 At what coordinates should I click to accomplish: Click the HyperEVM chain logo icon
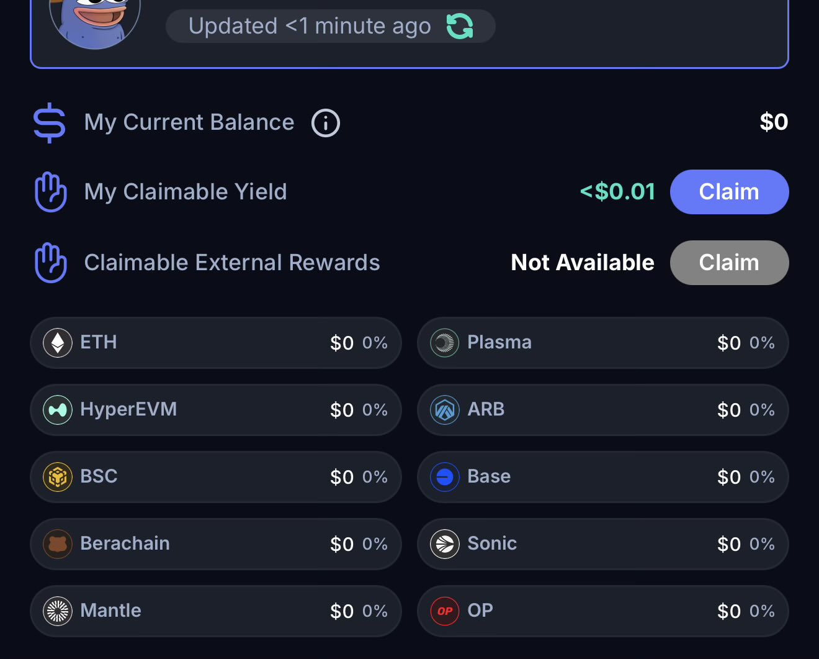[x=58, y=410]
